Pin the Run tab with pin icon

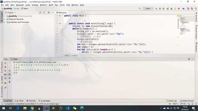coord(5,88)
